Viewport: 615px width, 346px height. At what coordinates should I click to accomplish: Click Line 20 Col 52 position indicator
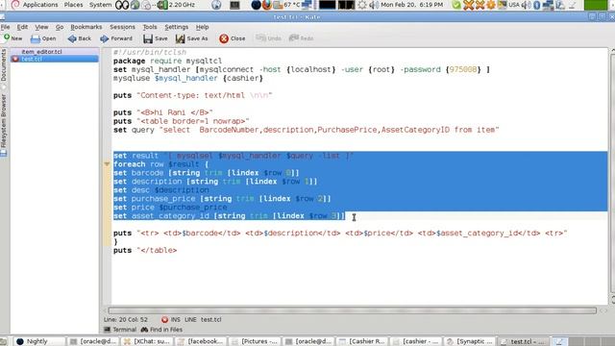(x=126, y=320)
